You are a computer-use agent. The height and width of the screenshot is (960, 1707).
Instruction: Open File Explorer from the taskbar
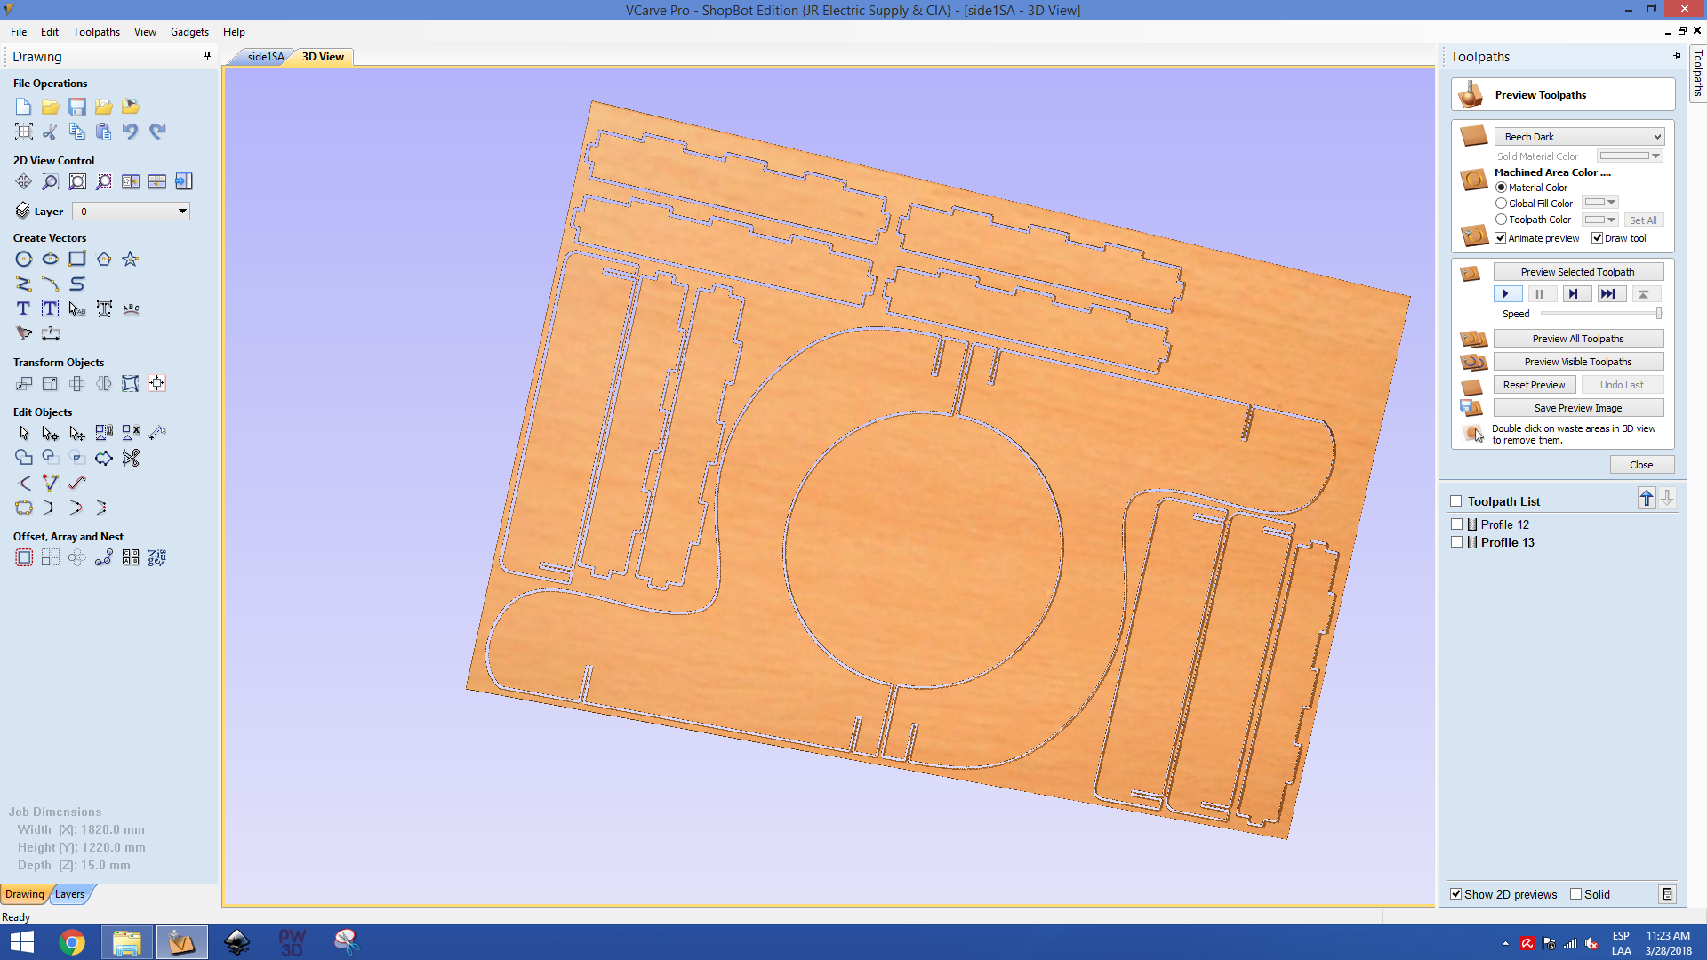tap(127, 942)
